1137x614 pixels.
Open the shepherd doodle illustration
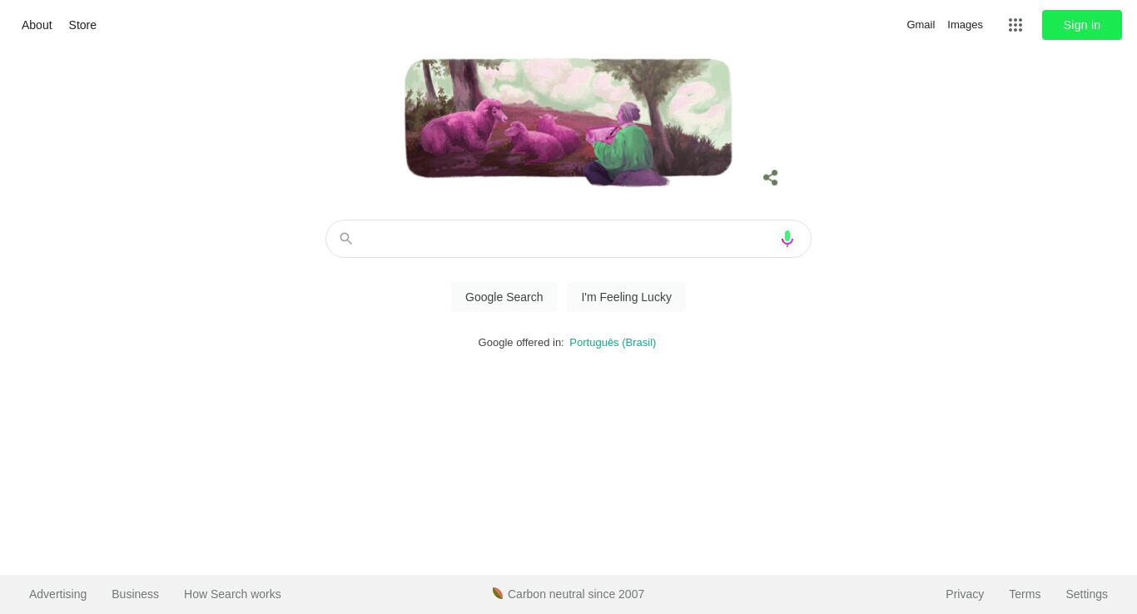point(568,122)
